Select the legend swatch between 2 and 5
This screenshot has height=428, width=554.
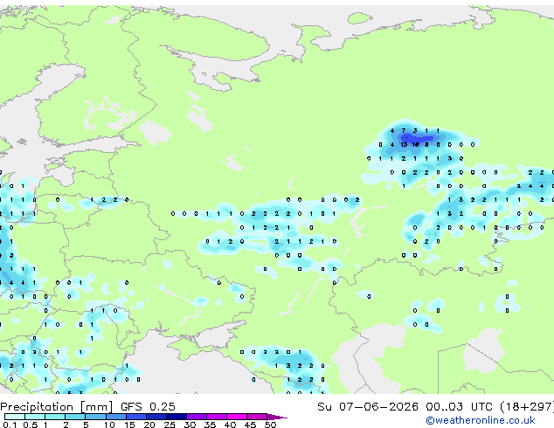75,417
